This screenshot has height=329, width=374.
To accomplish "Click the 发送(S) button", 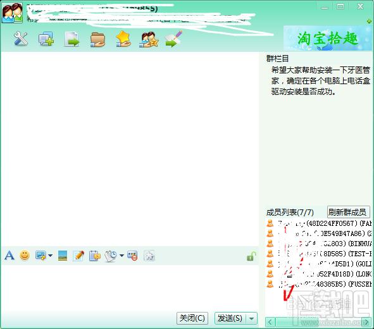I will pyautogui.click(x=230, y=318).
